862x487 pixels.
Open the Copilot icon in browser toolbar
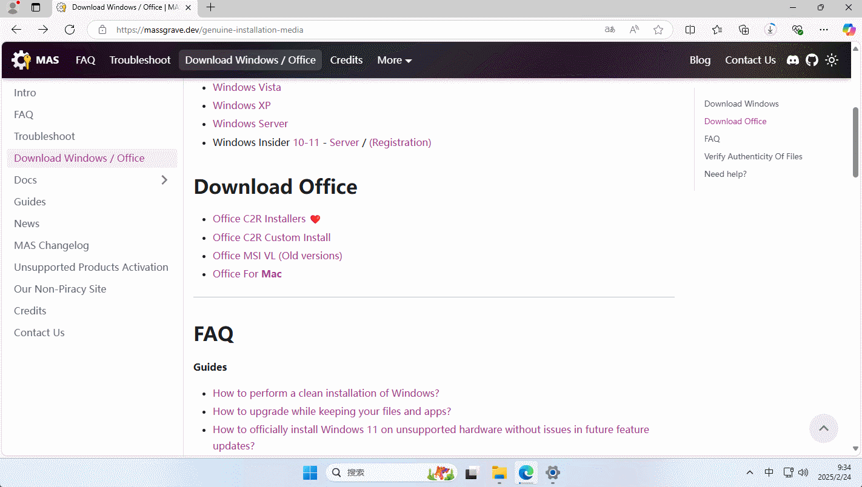coord(849,30)
